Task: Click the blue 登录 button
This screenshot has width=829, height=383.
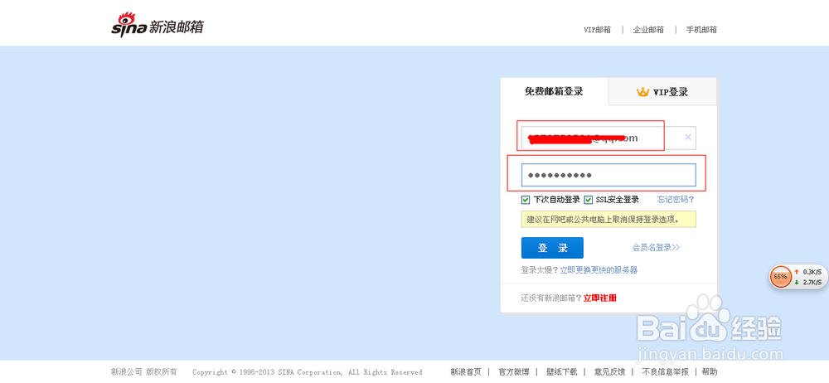Action: [552, 248]
